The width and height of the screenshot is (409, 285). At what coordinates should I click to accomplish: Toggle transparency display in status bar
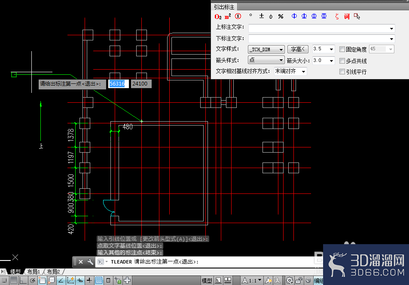pyautogui.click(x=99, y=280)
